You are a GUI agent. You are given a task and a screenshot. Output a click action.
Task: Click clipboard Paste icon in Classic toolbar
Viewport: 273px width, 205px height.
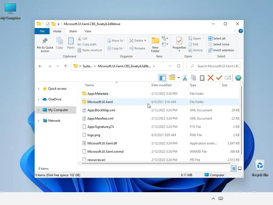pyautogui.click(x=202, y=78)
